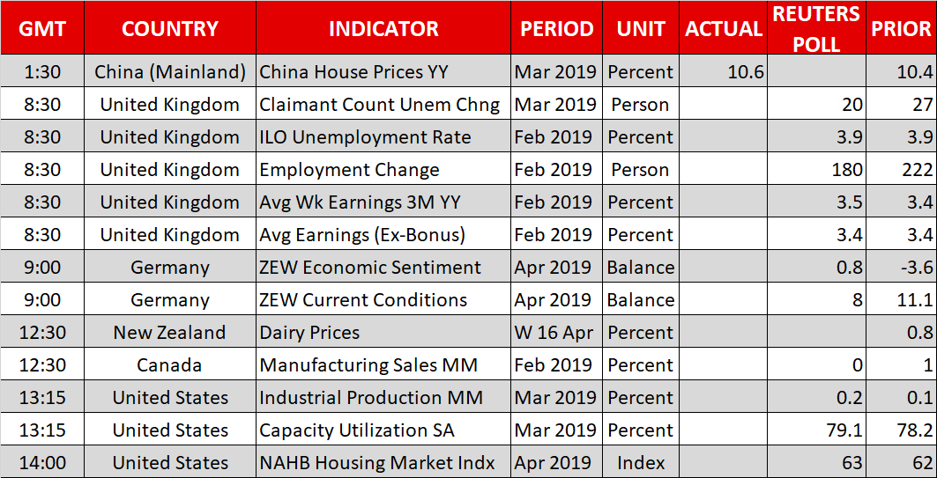Click the REUTERS POLL header
The image size is (937, 478).
pyautogui.click(x=816, y=28)
